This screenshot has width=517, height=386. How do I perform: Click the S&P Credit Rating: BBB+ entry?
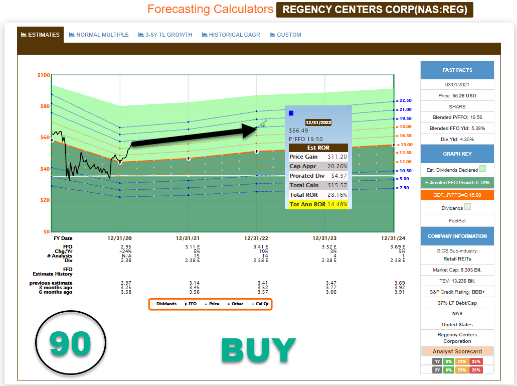(x=457, y=292)
